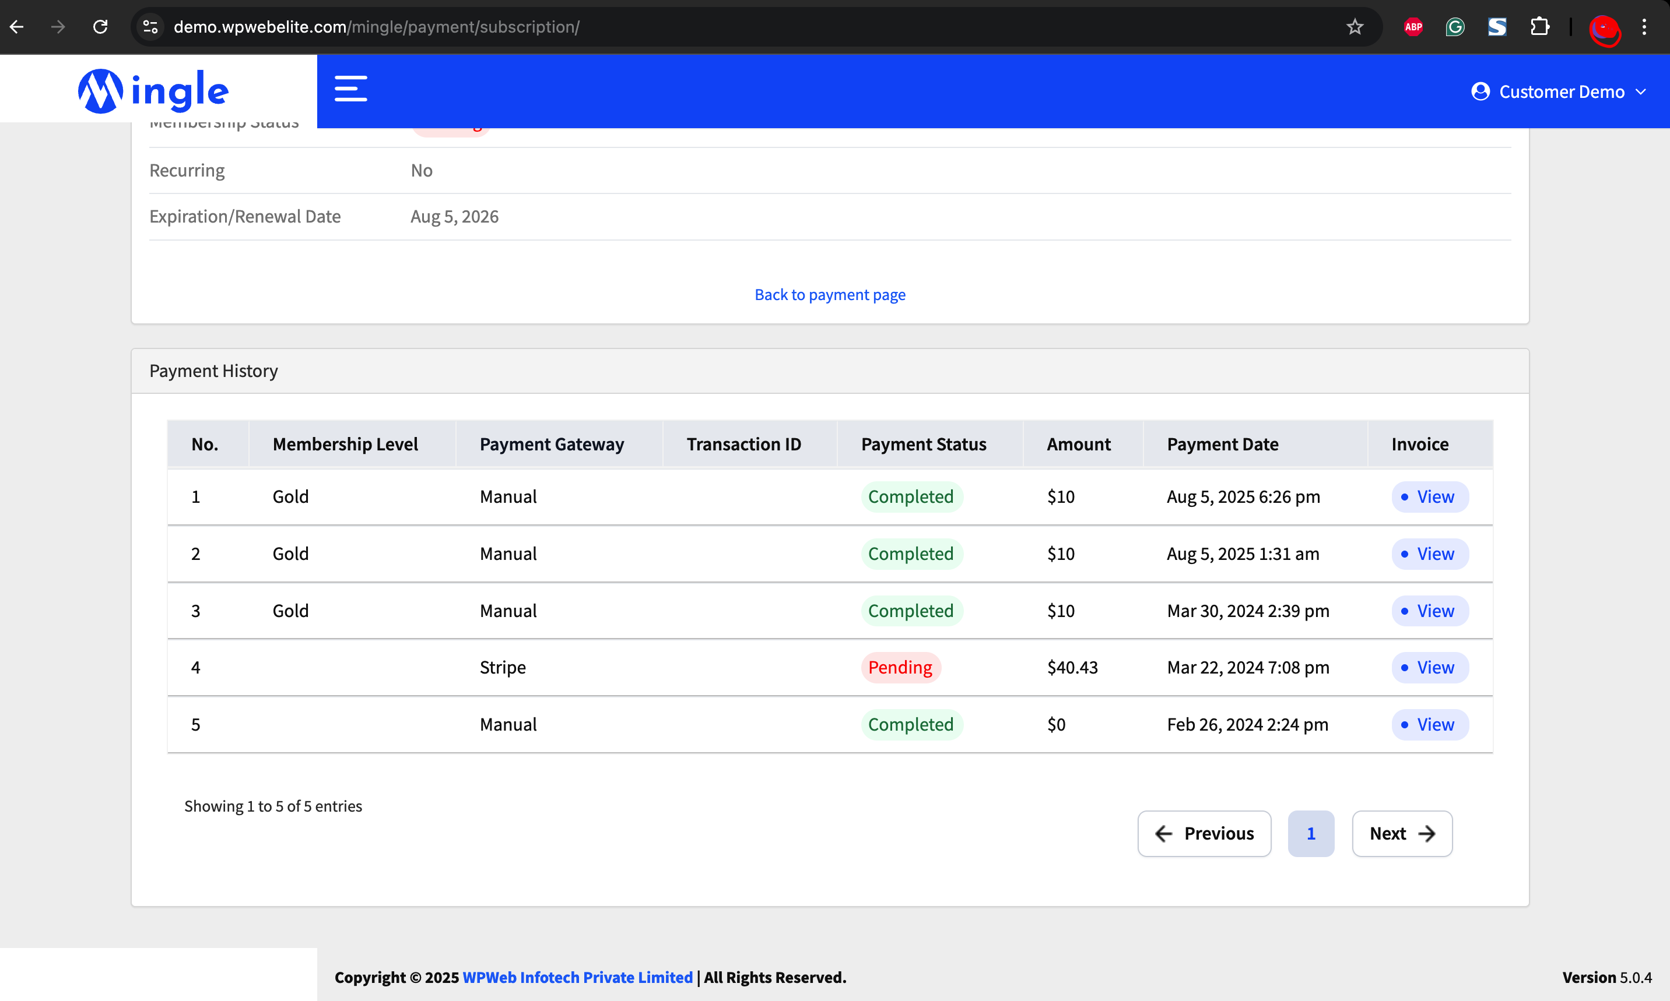The image size is (1670, 1001).
Task: Open the blue S extension icon
Action: coord(1496,27)
